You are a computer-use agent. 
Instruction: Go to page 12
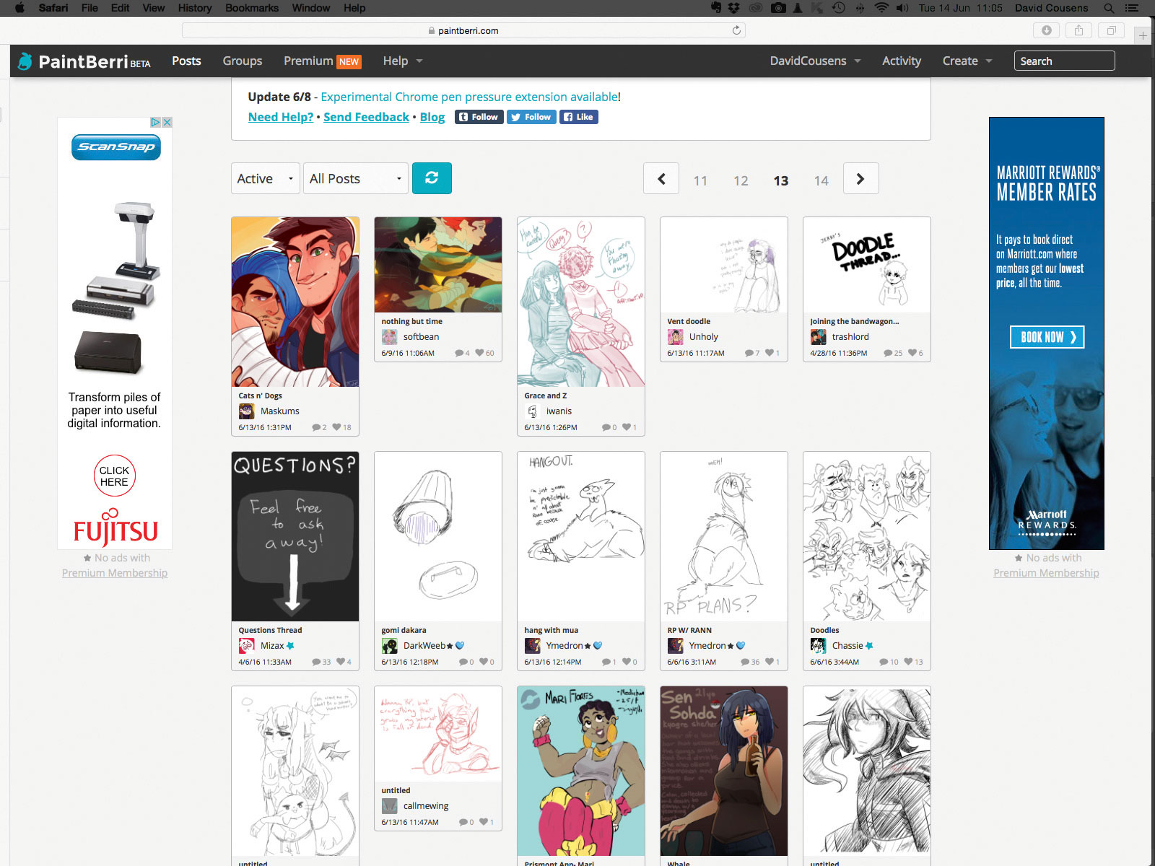741,180
